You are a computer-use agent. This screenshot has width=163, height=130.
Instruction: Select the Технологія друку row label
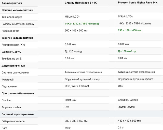pos(12,17)
